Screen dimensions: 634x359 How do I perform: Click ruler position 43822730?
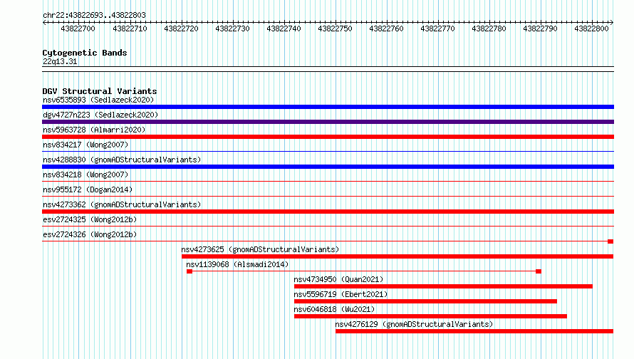(x=232, y=28)
